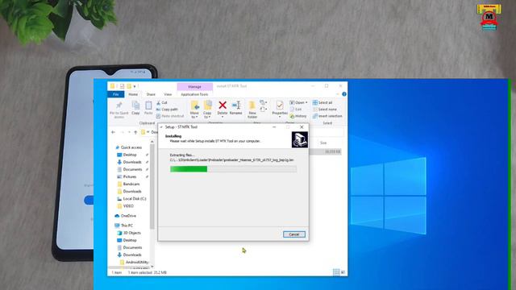This screenshot has height=290, width=516.
Task: Open pinned Pictures under Quick access
Action: pos(127,176)
